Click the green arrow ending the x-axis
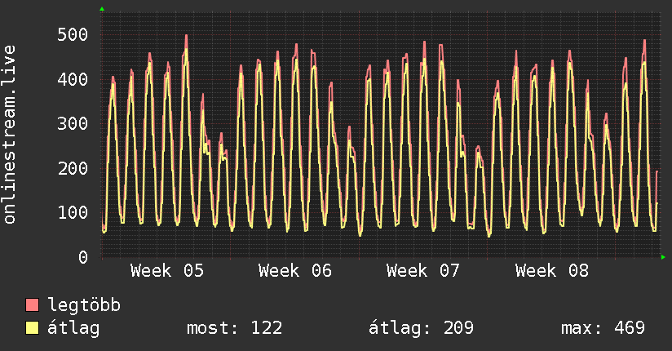The height and width of the screenshot is (351, 672). [x=663, y=257]
